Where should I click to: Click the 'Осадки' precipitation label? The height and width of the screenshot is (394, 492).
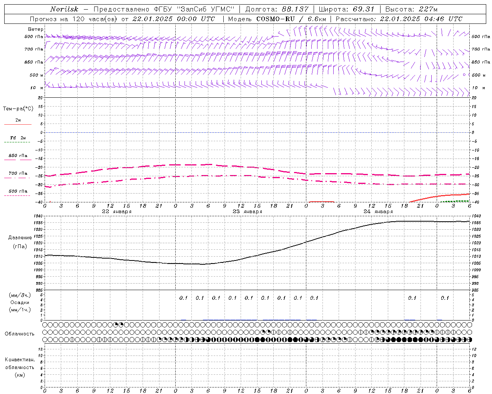pyautogui.click(x=20, y=302)
